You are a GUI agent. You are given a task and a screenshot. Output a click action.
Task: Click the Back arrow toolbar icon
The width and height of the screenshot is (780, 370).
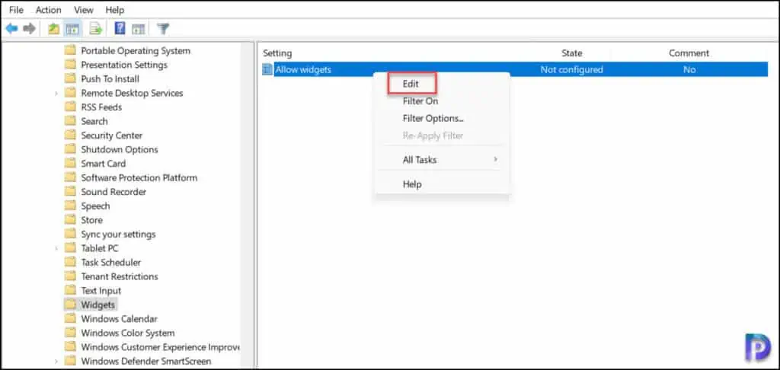(x=11, y=29)
